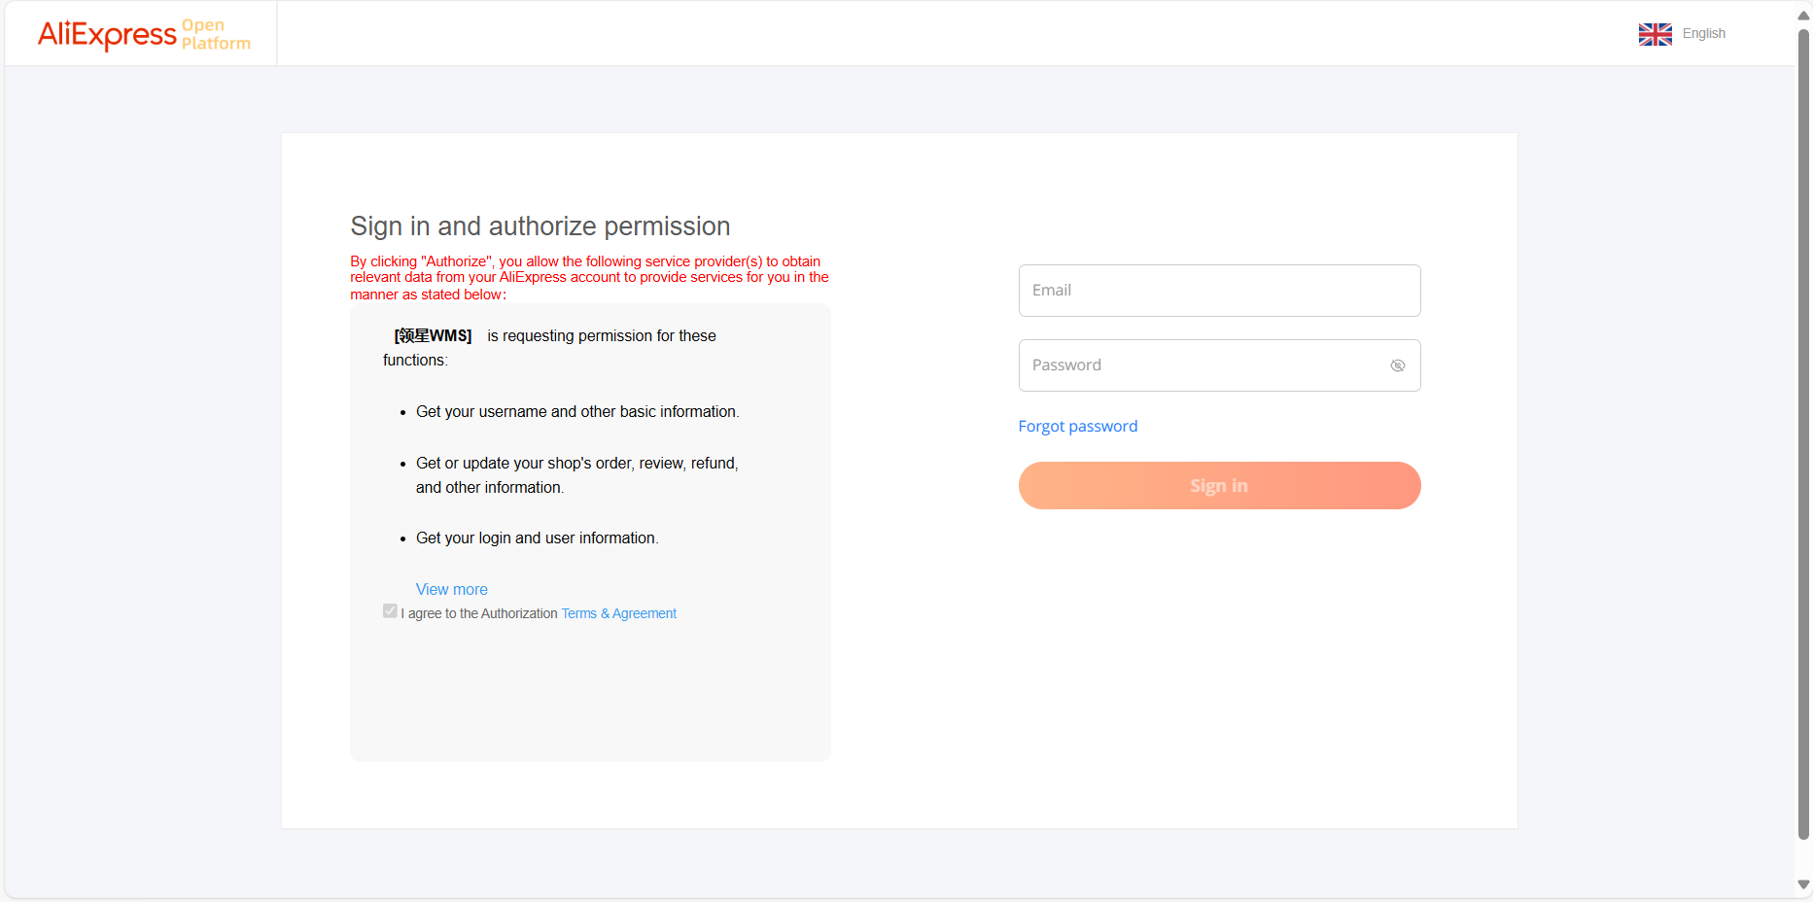Expand permissions with View more
This screenshot has width=1813, height=902.
pos(451,589)
